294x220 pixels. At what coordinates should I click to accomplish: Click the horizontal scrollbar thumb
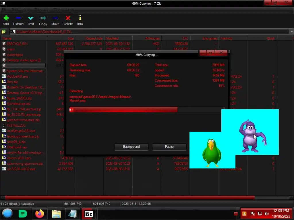point(130,197)
